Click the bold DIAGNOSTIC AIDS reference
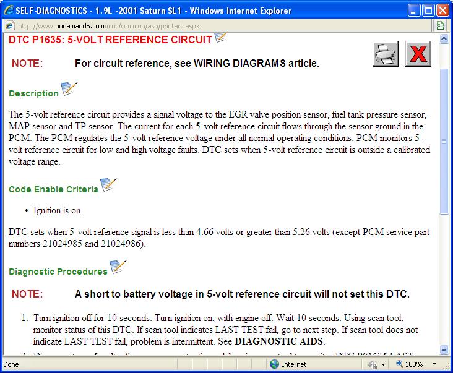Image resolution: width=453 pixels, height=373 pixels. [x=278, y=341]
